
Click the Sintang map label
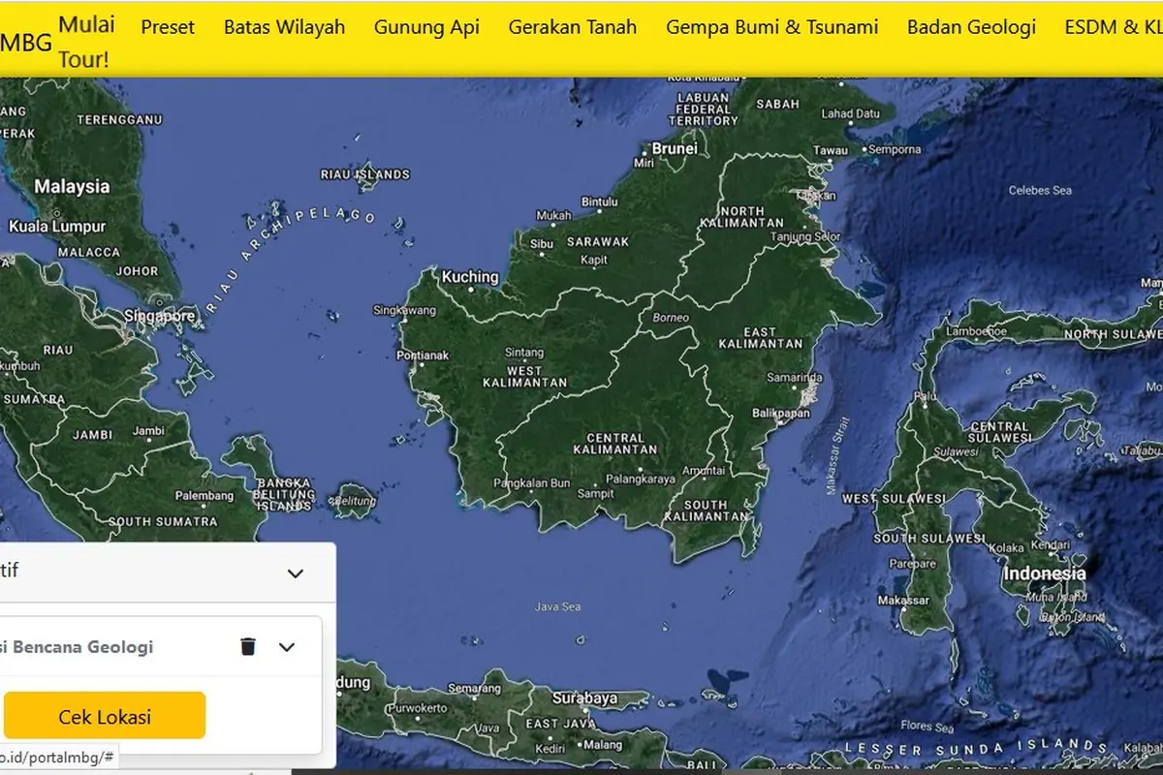point(523,354)
